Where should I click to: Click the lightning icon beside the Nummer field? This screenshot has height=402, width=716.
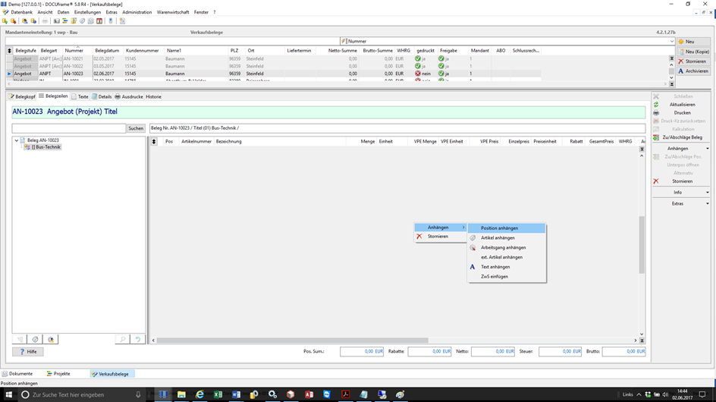344,41
